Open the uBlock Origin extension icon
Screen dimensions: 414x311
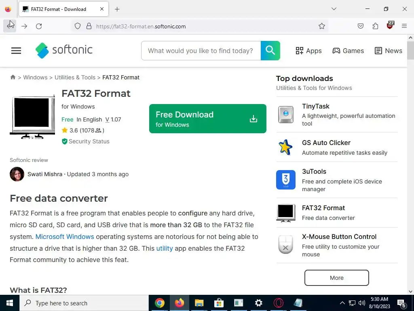(390, 26)
